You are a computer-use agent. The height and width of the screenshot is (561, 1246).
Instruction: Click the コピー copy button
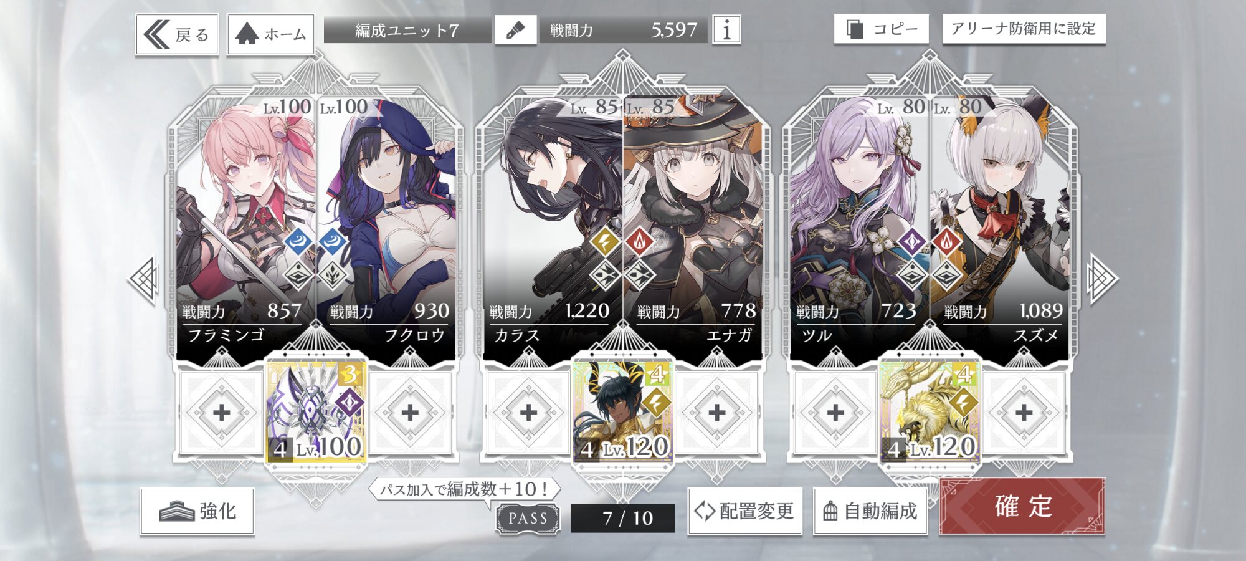[882, 29]
